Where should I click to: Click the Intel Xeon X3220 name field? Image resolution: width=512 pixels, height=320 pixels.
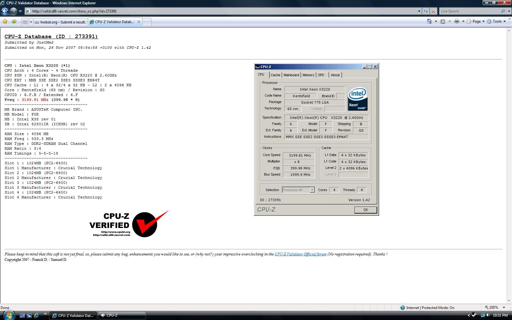[315, 89]
